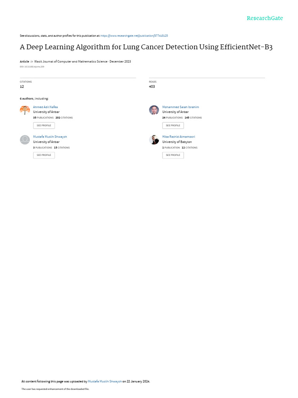This screenshot has height=398, width=298.
Task: Open the uploader link Mustafa Muslih Shwaysh at page bottom
Action: coord(105,381)
